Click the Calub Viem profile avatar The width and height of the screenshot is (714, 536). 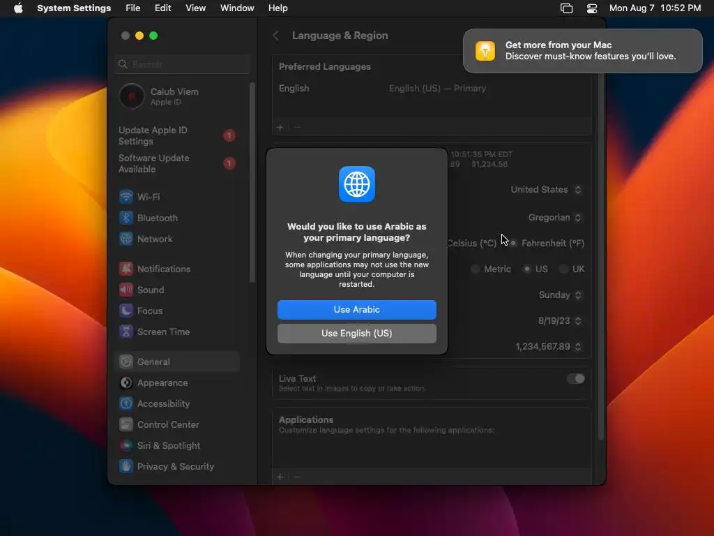pyautogui.click(x=132, y=96)
